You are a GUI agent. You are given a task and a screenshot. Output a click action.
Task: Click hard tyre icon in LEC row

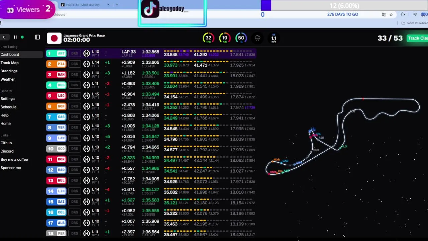point(87,96)
